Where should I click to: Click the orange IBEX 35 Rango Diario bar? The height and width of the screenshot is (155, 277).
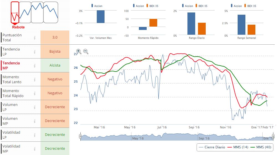click(202, 29)
